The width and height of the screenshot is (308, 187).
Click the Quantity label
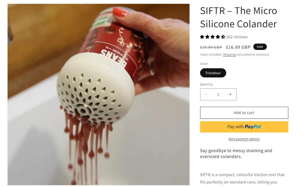(206, 84)
